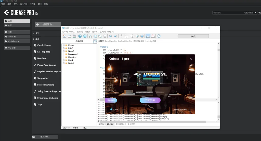261x141 pixels.
Task: Click the Save floppy disk icon
Action: pyautogui.click(x=74, y=36)
